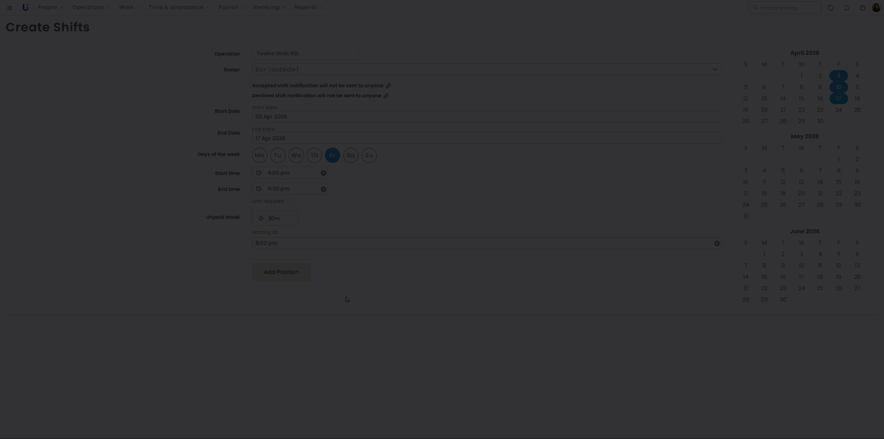Screen dimensions: 884x439
Task: Clear the 8:00 pm break start
Action: pyautogui.click(x=717, y=243)
